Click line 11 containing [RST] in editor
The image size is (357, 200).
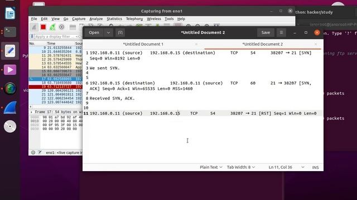[x=203, y=113]
